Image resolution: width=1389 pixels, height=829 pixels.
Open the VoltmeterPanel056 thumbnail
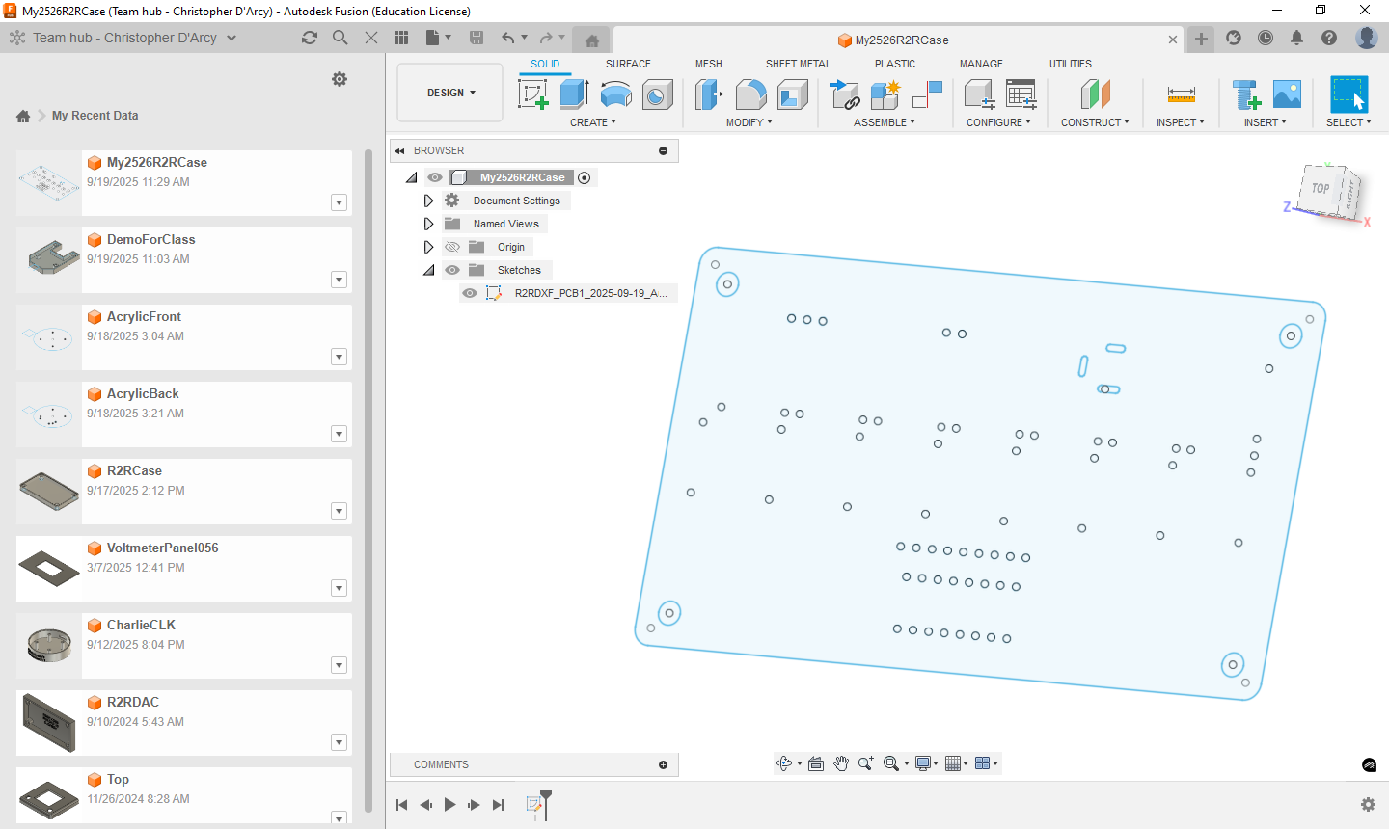coord(49,569)
